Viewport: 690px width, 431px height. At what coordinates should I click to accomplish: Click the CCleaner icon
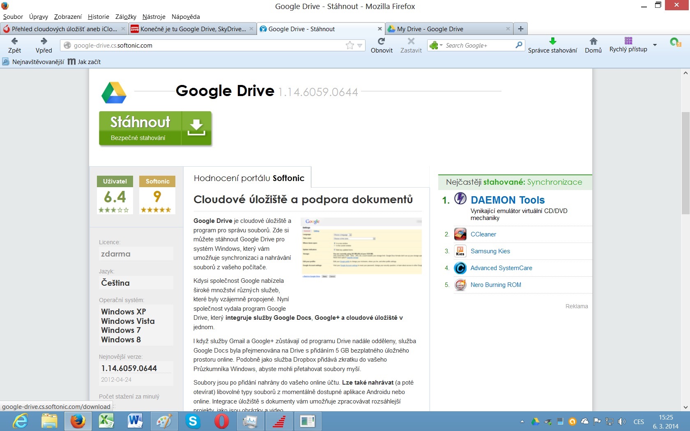click(460, 234)
